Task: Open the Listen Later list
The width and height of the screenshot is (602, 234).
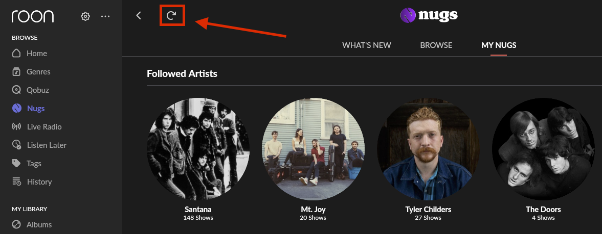Action: (x=47, y=145)
